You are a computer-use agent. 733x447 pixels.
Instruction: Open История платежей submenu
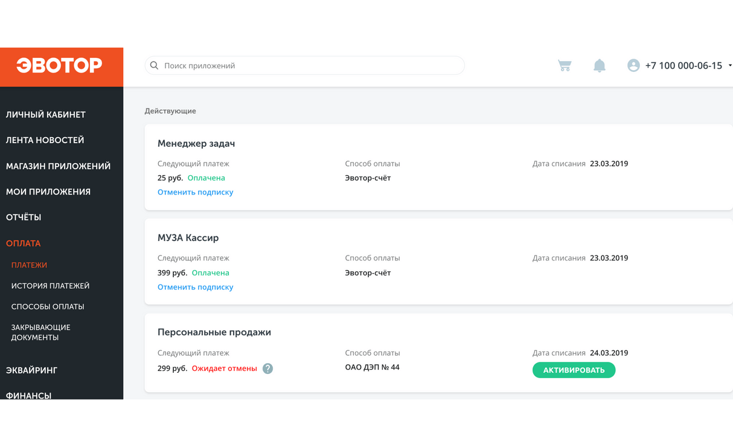click(x=50, y=286)
